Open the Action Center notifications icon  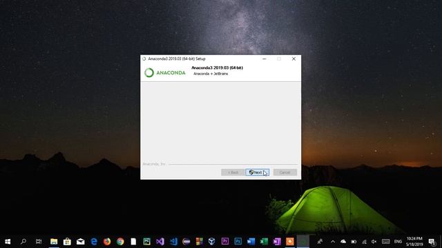432,241
